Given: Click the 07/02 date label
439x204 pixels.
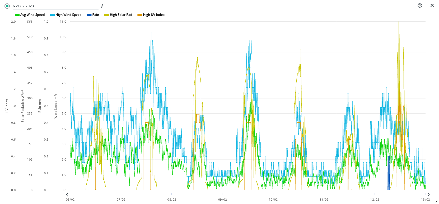Looking at the screenshot, I should (121, 200).
